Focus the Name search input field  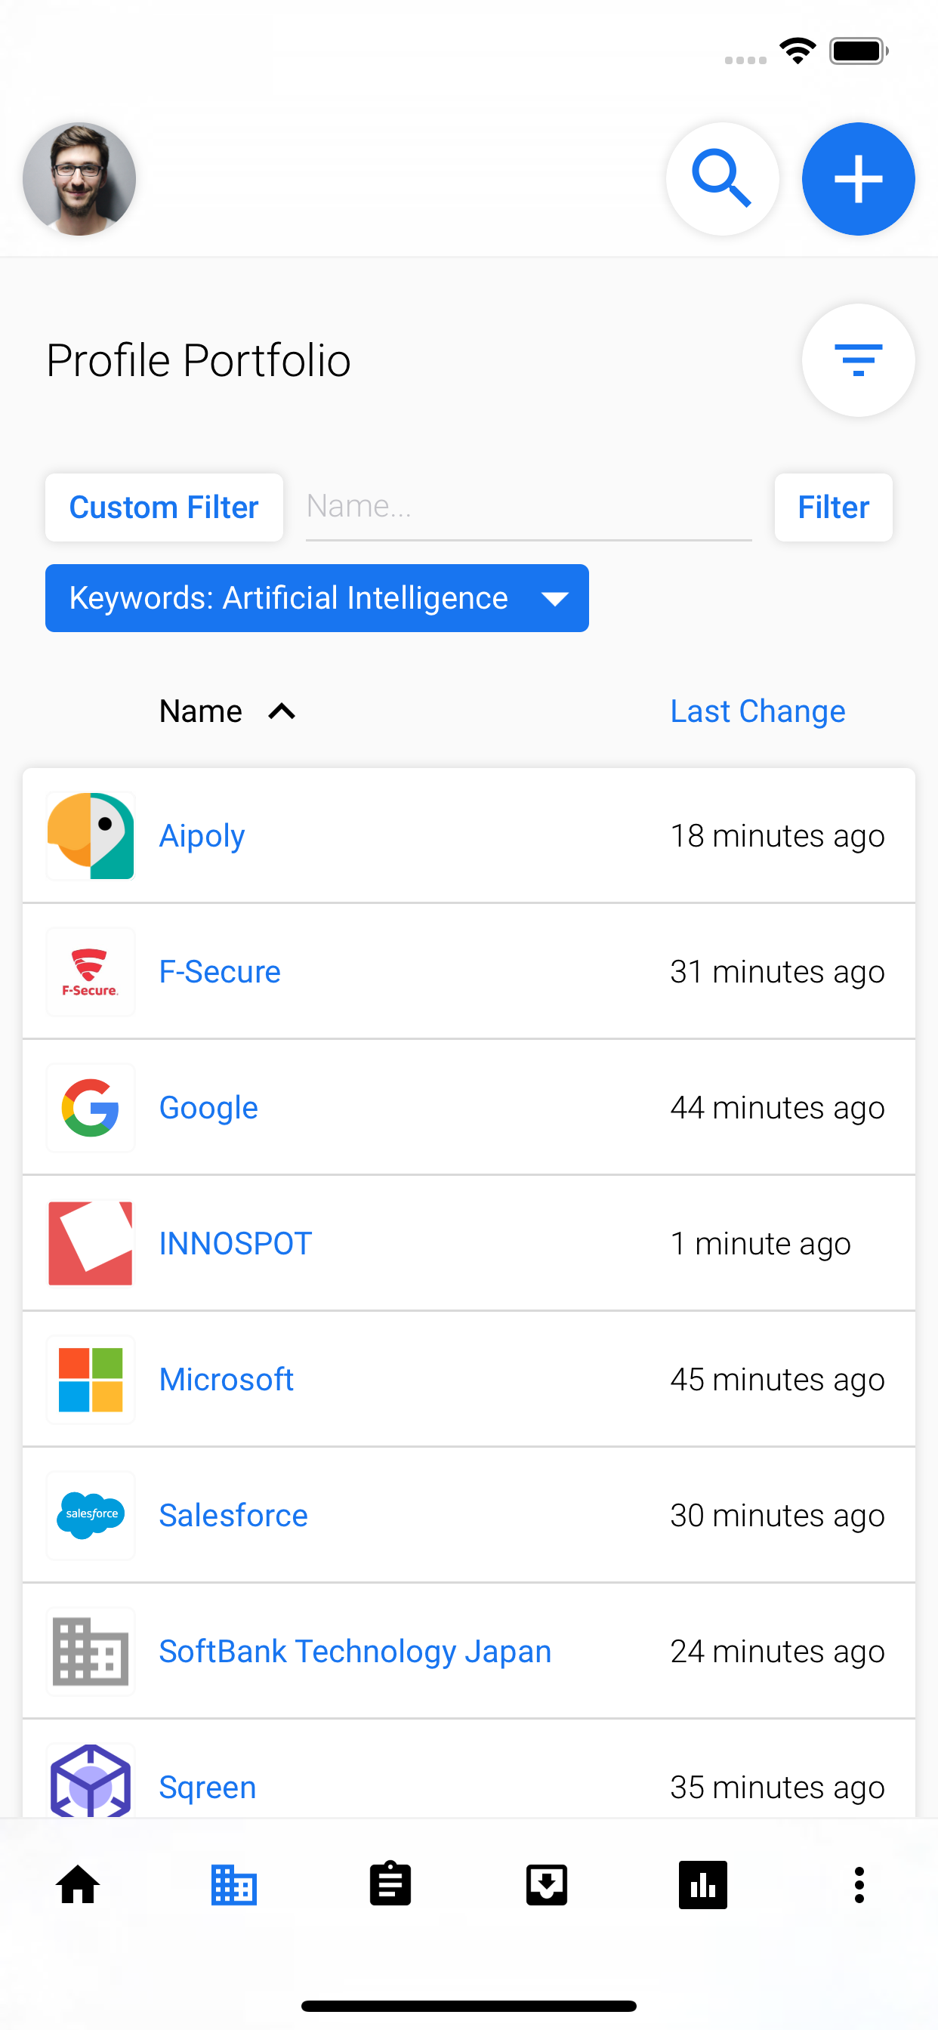click(528, 507)
